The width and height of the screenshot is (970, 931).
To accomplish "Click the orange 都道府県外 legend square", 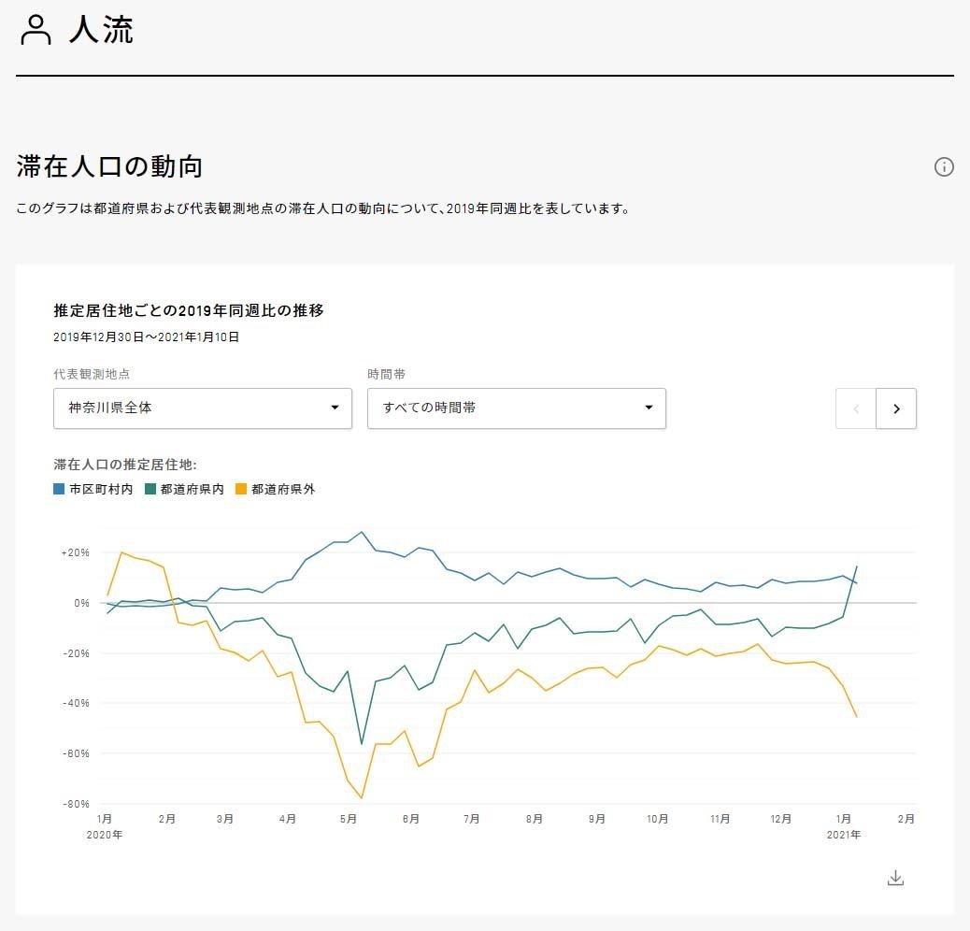I will [x=241, y=489].
